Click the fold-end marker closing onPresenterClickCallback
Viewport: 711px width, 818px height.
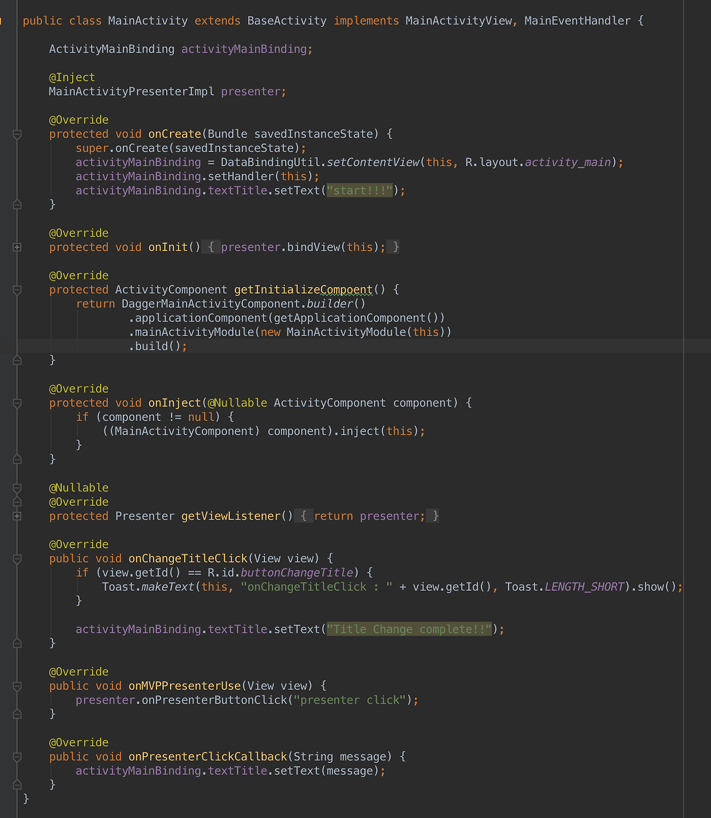point(17,785)
